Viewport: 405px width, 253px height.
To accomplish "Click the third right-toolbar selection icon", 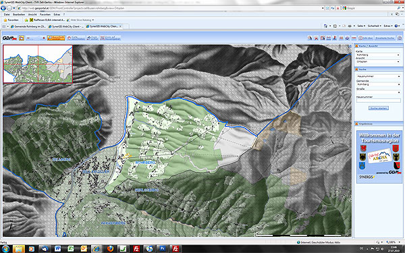I will point(323,38).
